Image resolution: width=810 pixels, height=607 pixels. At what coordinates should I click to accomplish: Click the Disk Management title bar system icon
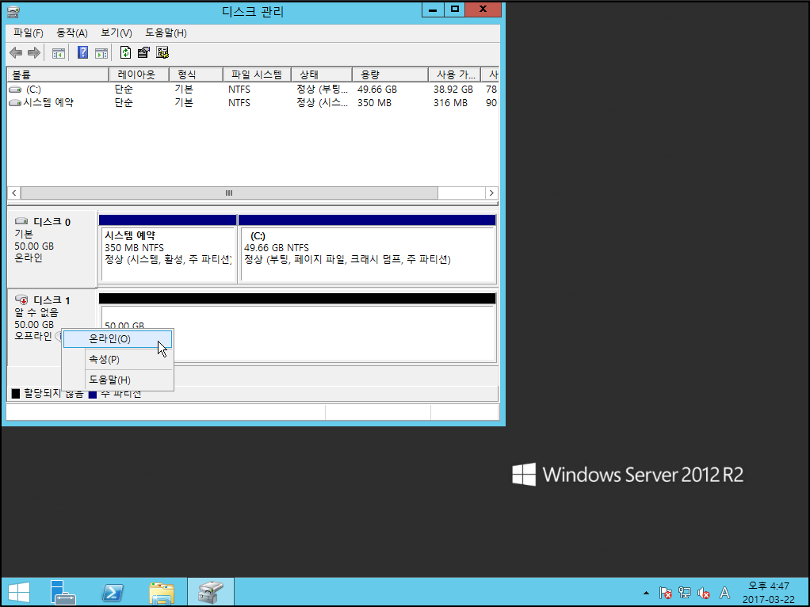(13, 11)
